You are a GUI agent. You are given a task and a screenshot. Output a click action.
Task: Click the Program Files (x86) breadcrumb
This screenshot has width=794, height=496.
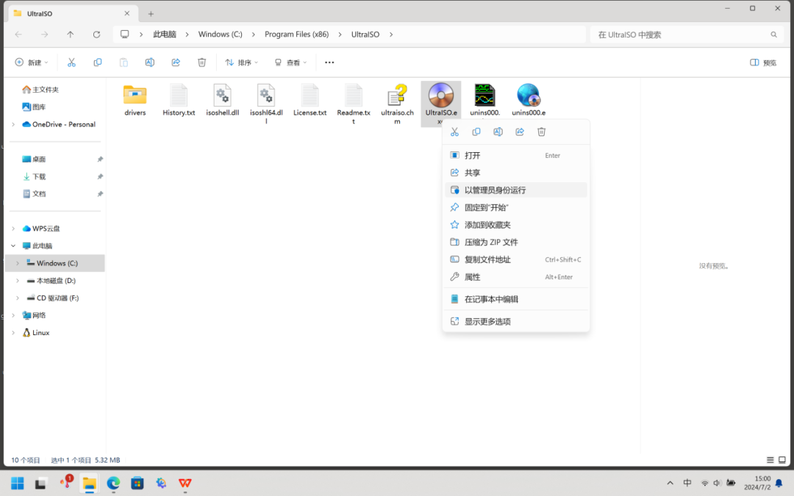click(297, 35)
